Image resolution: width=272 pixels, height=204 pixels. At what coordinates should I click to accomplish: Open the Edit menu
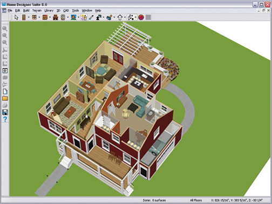tap(17, 11)
